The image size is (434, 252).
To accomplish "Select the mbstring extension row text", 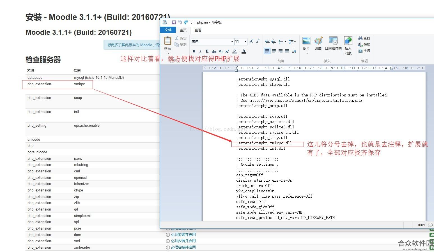I will 81,165.
